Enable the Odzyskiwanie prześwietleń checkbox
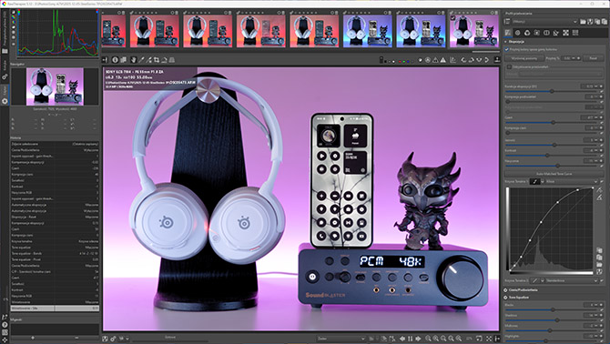This screenshot has width=610, height=344. [x=509, y=66]
